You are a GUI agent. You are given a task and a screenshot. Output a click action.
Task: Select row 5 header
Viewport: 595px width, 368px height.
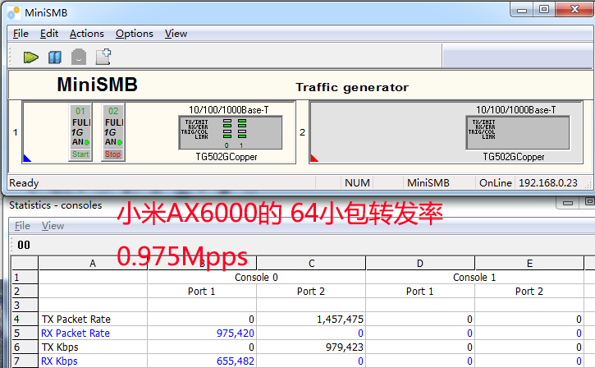click(25, 333)
